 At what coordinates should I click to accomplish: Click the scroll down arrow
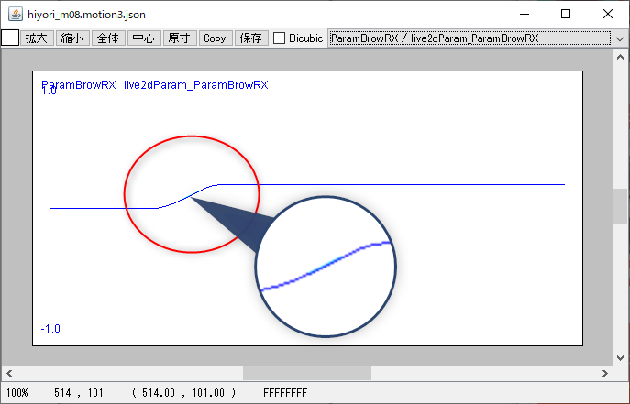pos(620,358)
